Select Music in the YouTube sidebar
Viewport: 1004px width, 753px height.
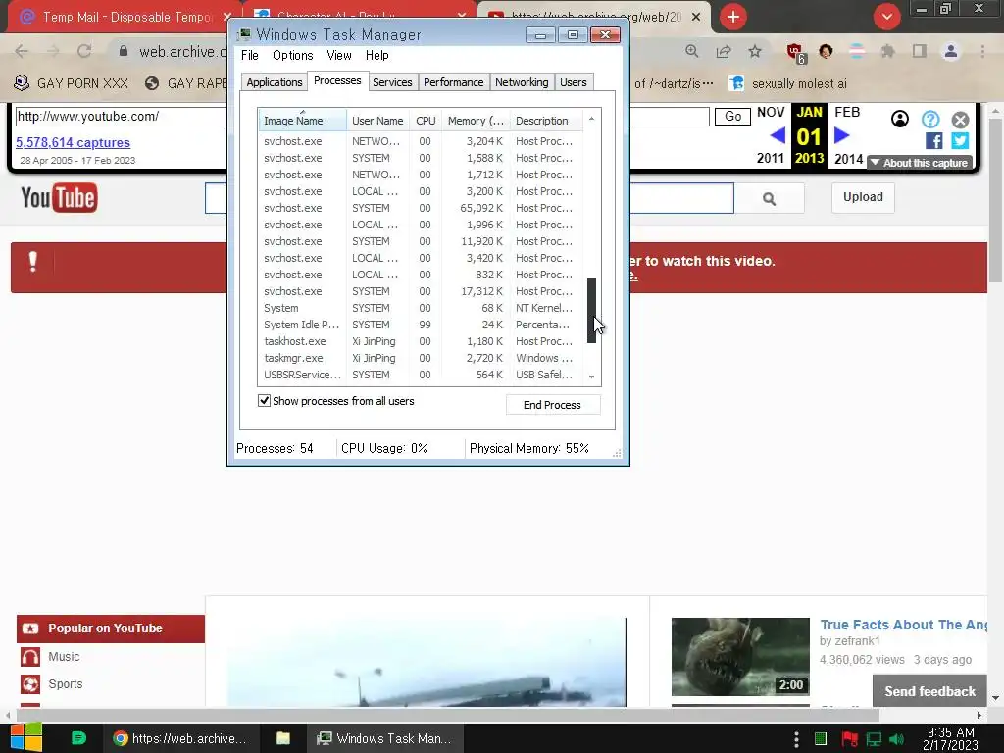(64, 656)
